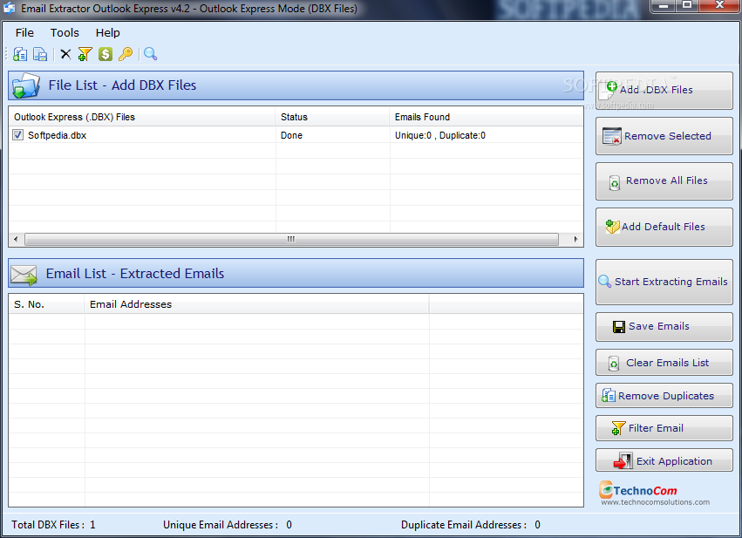Viewport: 742px width, 538px height.
Task: Click the black X delete toolbar icon
Action: click(x=65, y=54)
